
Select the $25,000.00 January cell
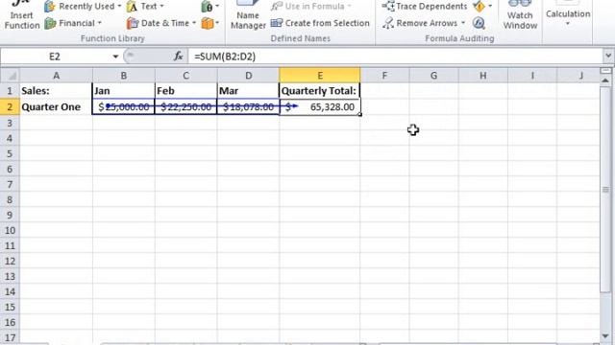[124, 106]
